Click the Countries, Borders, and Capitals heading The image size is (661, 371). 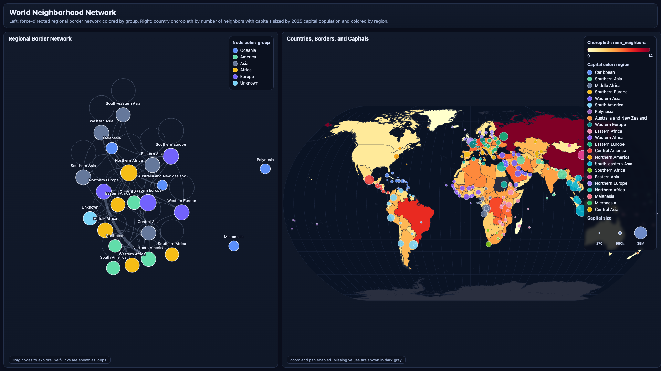pos(328,39)
